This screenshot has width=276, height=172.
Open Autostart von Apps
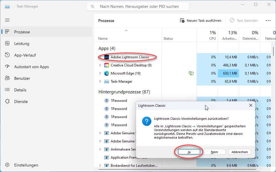(x=47, y=67)
